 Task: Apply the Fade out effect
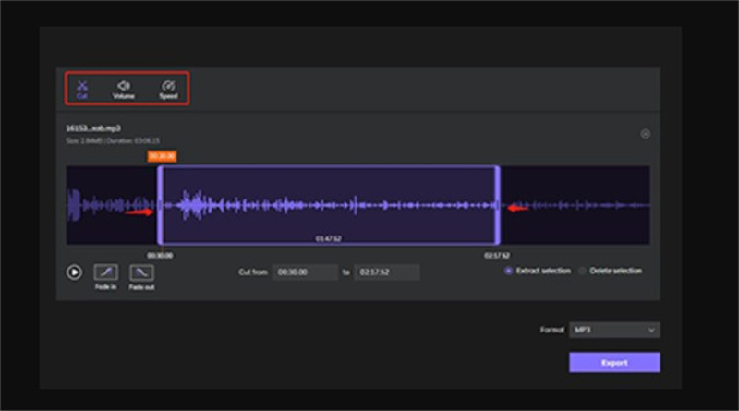[x=141, y=272]
